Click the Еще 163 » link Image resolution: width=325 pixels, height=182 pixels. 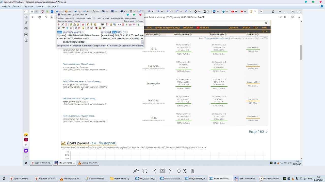(258, 131)
